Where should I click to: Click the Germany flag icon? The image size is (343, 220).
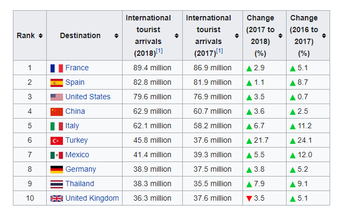[56, 170]
